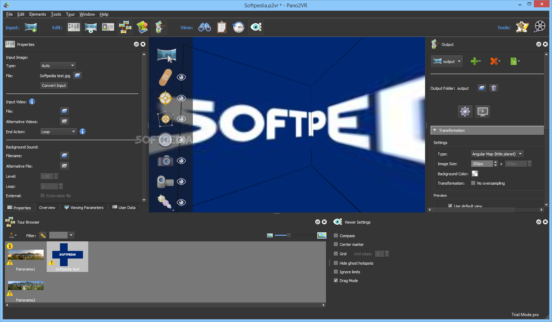Toggle visibility eye for video row
Screen dimensions: 552x322
(x=181, y=182)
